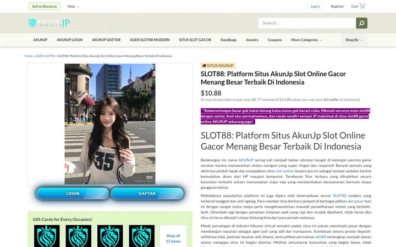Viewport: 396px width, 247px height.
Task: Browse the Jewelry category
Action: point(252,40)
